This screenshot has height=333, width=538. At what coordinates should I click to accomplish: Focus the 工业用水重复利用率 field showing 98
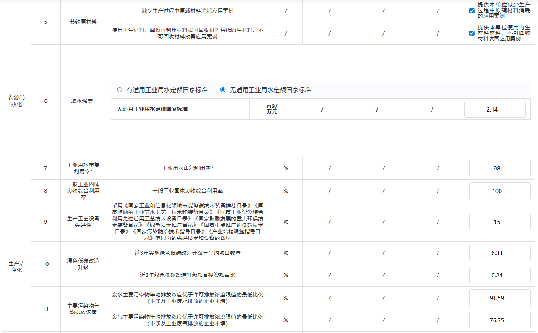pos(500,168)
